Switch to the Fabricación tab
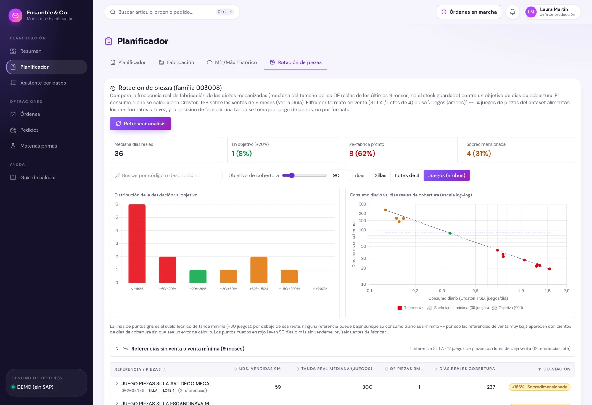 [x=176, y=62]
